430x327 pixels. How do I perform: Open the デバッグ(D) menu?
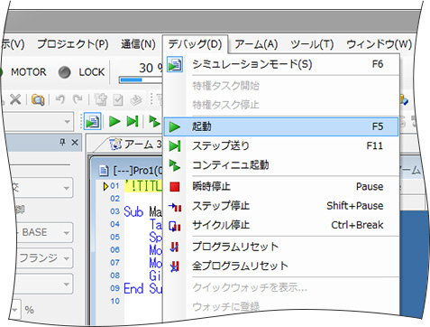point(195,44)
